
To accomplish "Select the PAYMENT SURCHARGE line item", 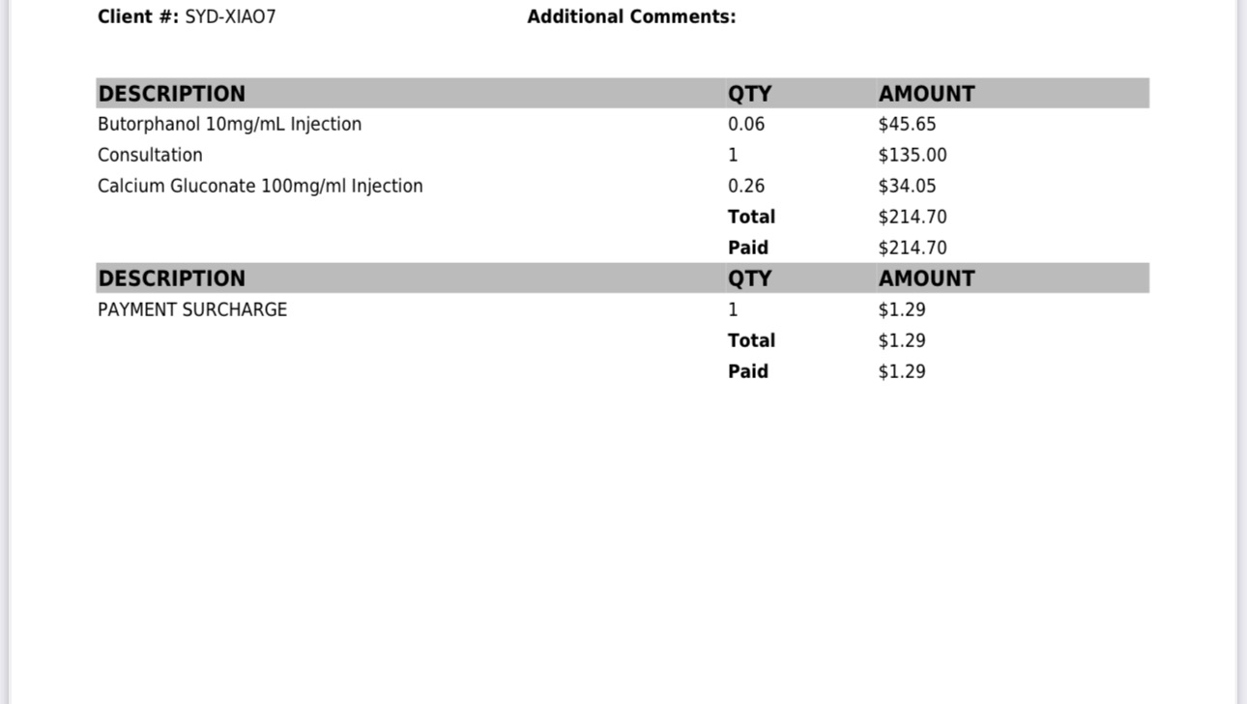I will (x=192, y=309).
